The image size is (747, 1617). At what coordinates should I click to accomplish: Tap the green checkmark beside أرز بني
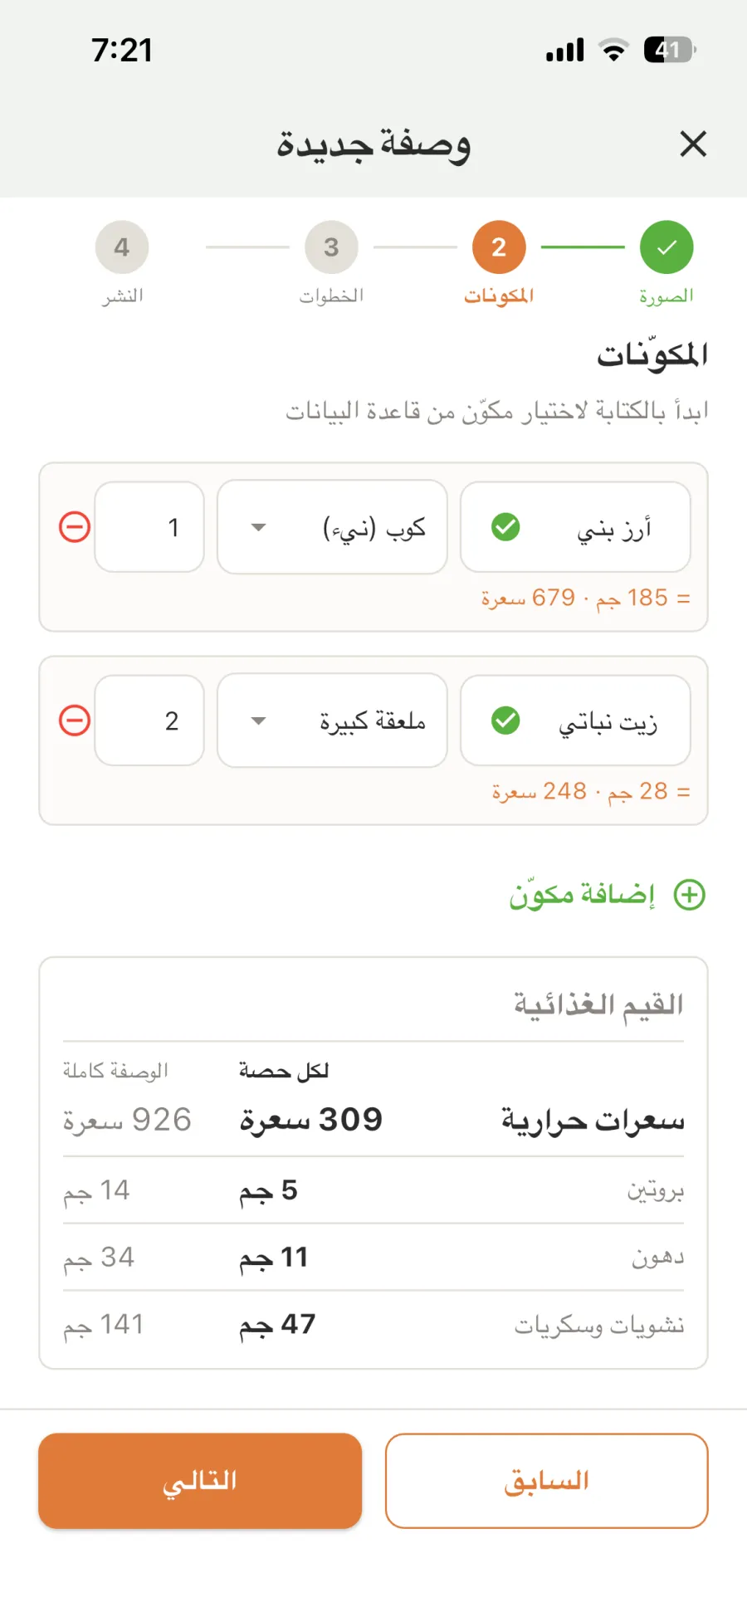[x=505, y=526]
